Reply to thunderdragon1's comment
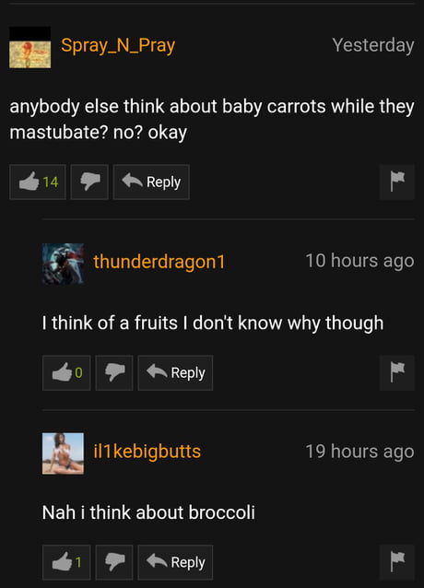 point(175,372)
